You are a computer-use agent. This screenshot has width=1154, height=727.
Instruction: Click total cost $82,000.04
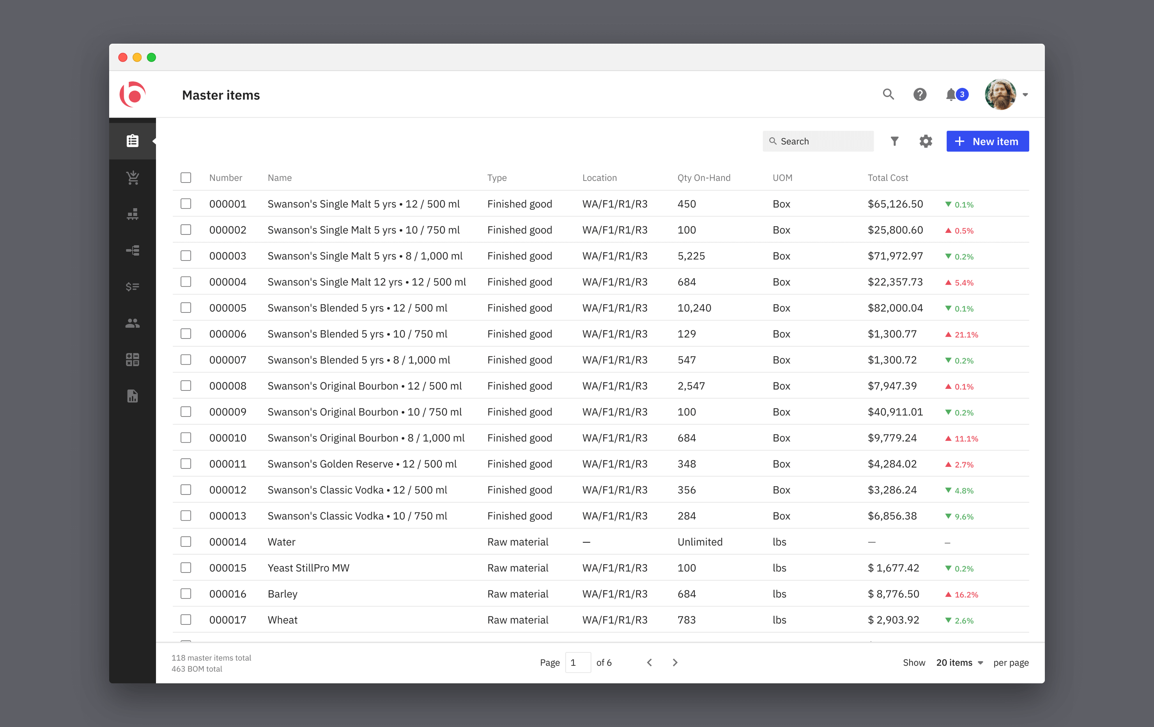coord(895,307)
